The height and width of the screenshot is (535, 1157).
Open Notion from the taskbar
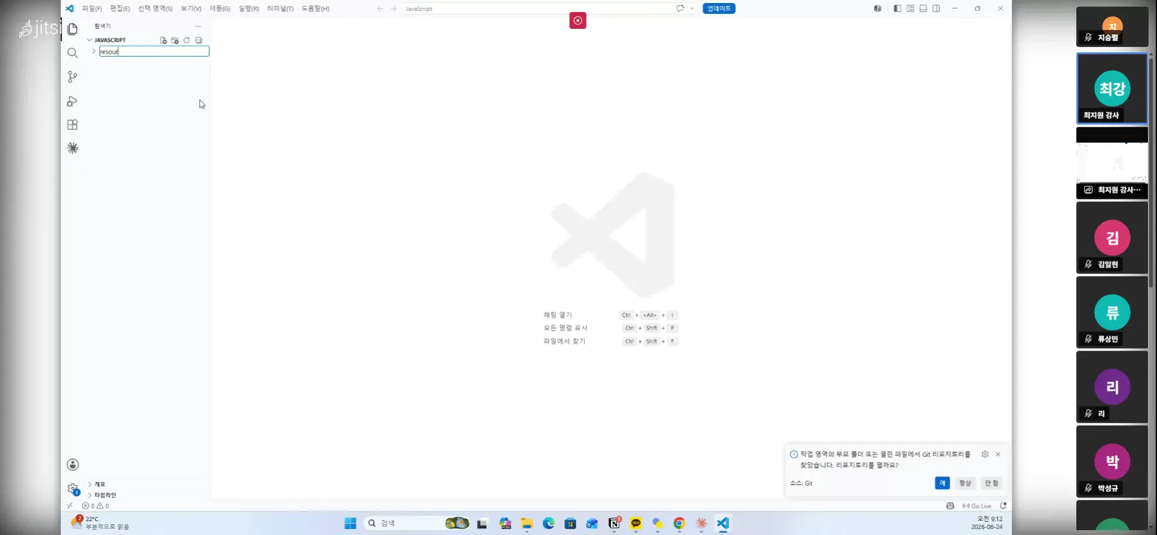[614, 524]
